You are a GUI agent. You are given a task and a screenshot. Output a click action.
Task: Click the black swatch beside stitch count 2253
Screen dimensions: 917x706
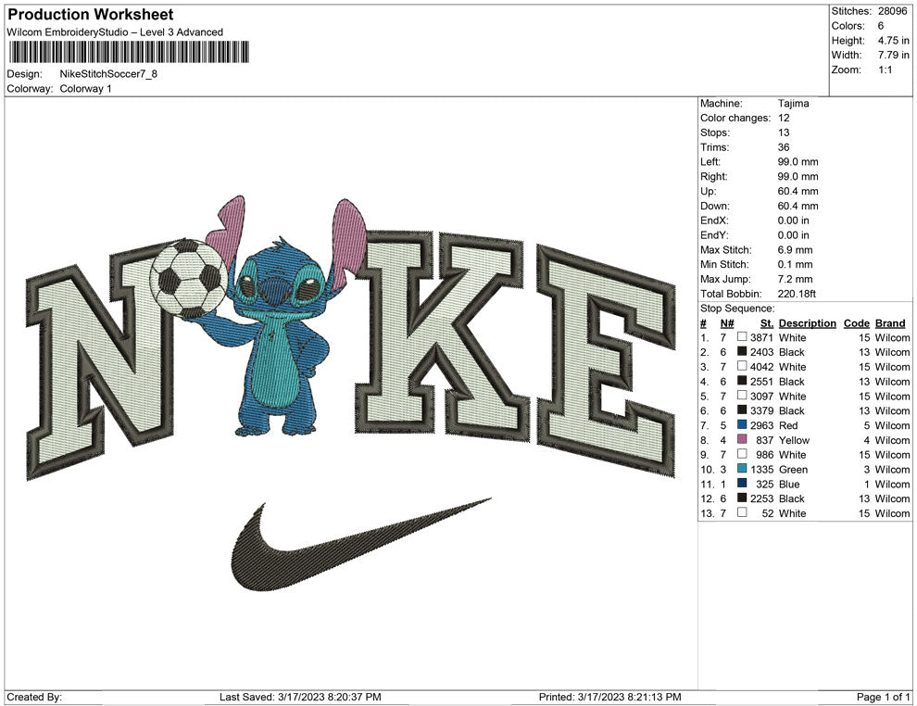click(x=742, y=498)
